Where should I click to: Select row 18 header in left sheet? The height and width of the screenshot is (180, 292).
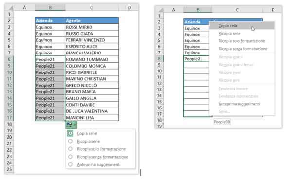tap(10, 124)
